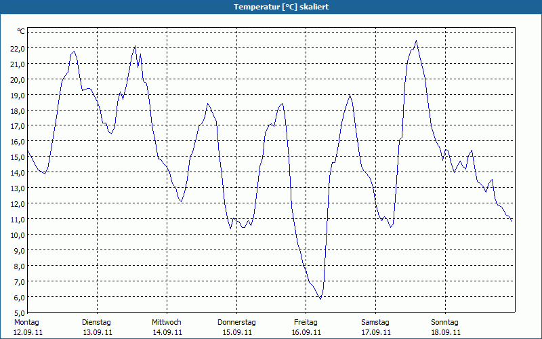Click the chart title 'Temperatur [°C] skaliert'
Screen dimensions: 542x339
(x=271, y=6)
